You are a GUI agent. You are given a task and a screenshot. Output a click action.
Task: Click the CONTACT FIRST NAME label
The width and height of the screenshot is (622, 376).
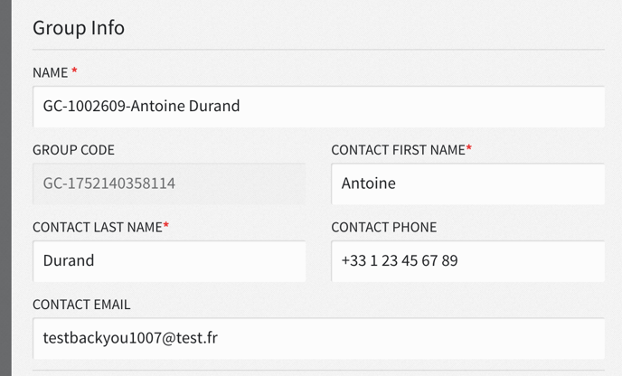[x=399, y=150]
